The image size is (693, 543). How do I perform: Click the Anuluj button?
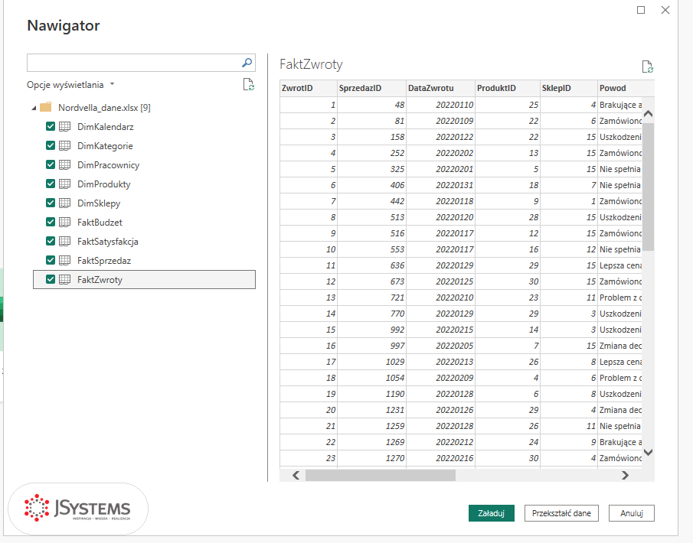pos(631,513)
